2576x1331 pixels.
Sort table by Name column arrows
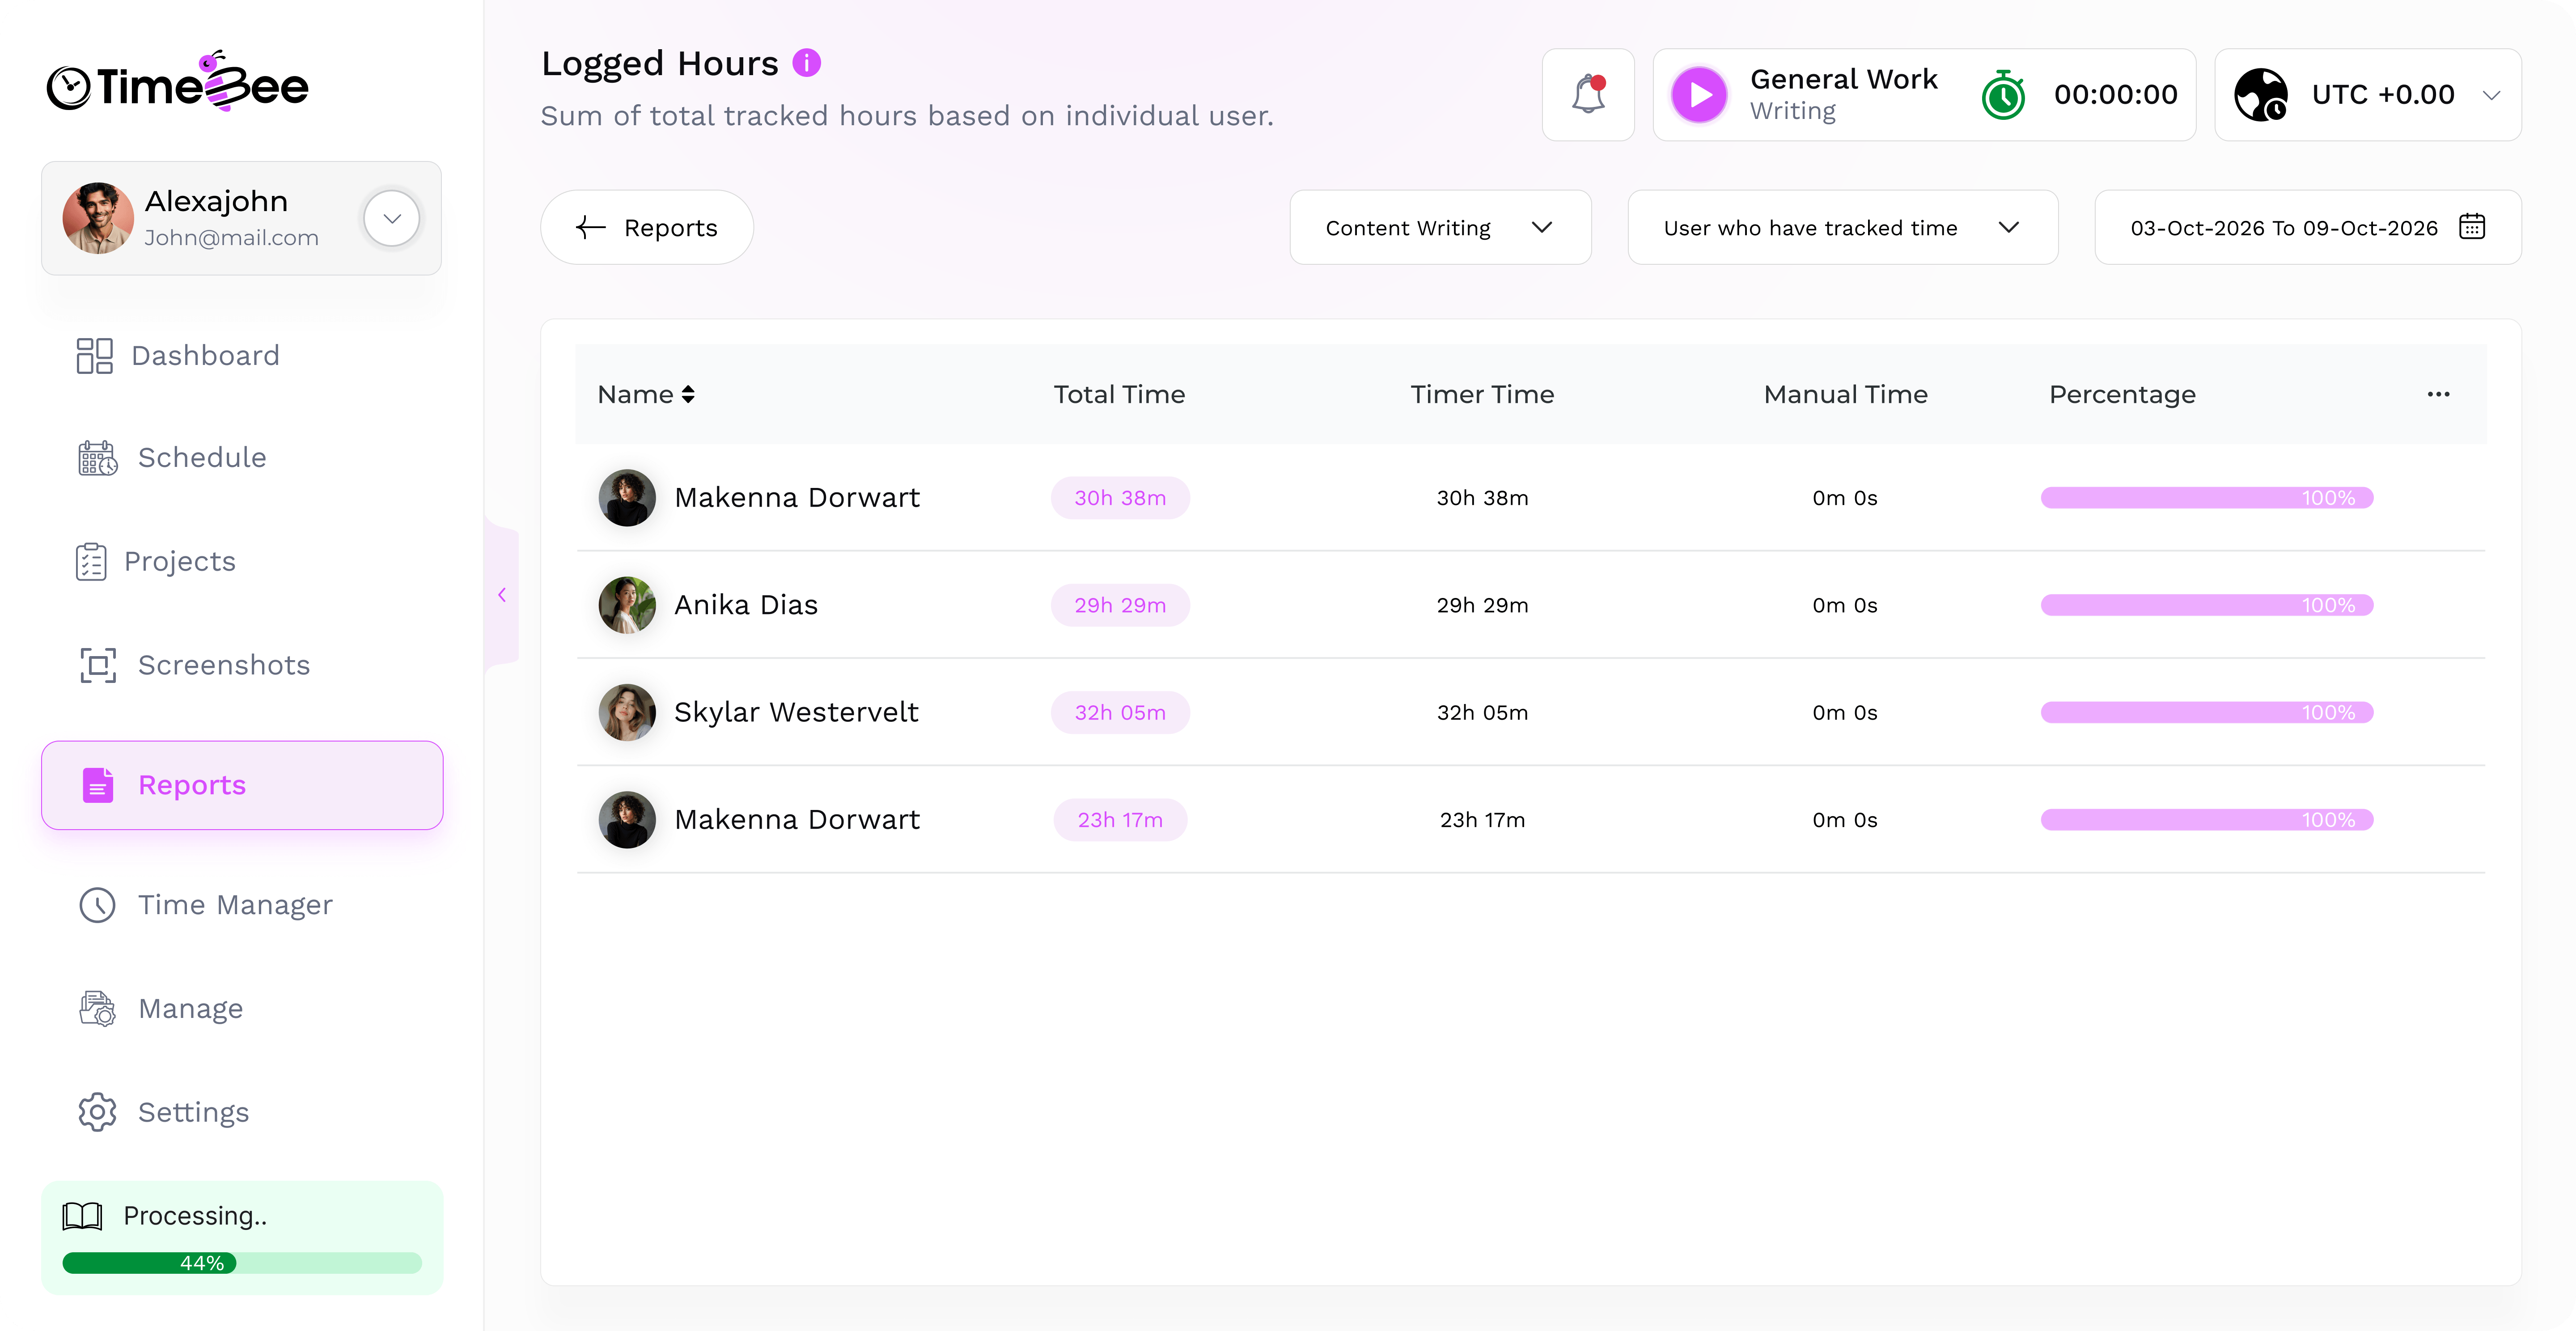point(688,394)
